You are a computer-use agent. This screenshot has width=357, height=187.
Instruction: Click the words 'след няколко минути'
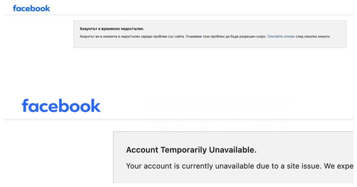[x=313, y=37]
